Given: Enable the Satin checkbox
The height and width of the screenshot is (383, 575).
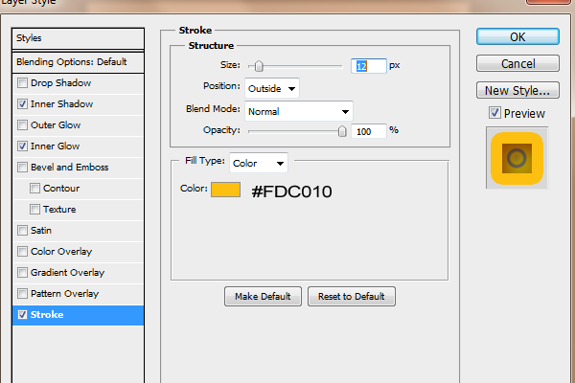Looking at the screenshot, I should pyautogui.click(x=22, y=231).
